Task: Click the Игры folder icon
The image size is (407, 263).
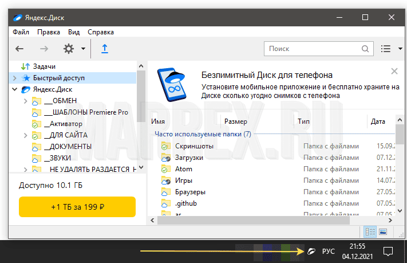Action: point(166,180)
